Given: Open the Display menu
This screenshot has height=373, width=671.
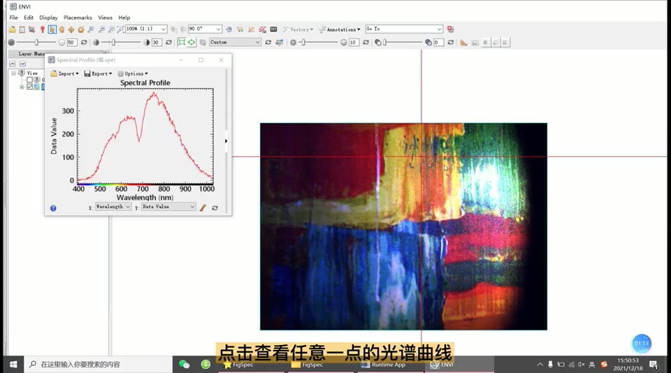Looking at the screenshot, I should [x=48, y=17].
